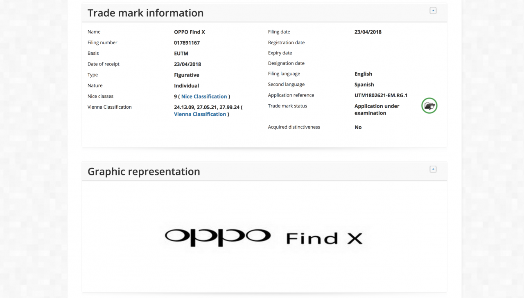
Task: Click the Application under examination status text
Action: point(377,110)
